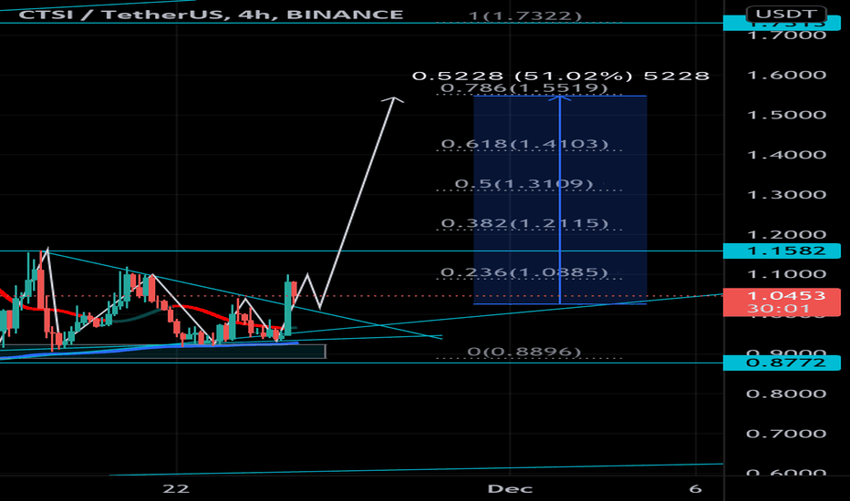Image resolution: width=850 pixels, height=501 pixels.
Task: Click the 0.8000 price axis value
Action: click(786, 394)
